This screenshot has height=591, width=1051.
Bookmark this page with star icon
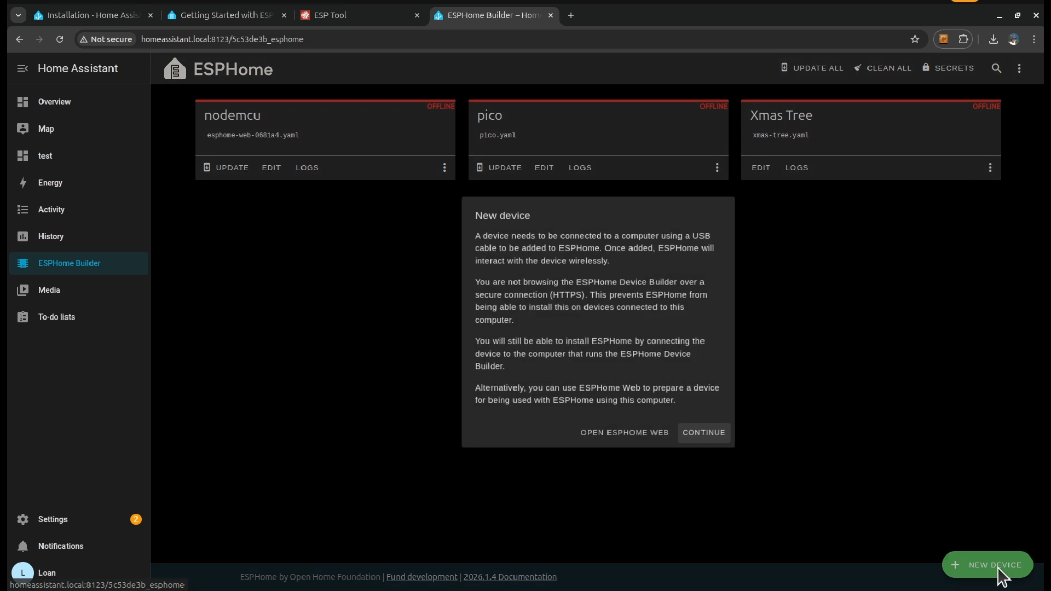point(915,39)
